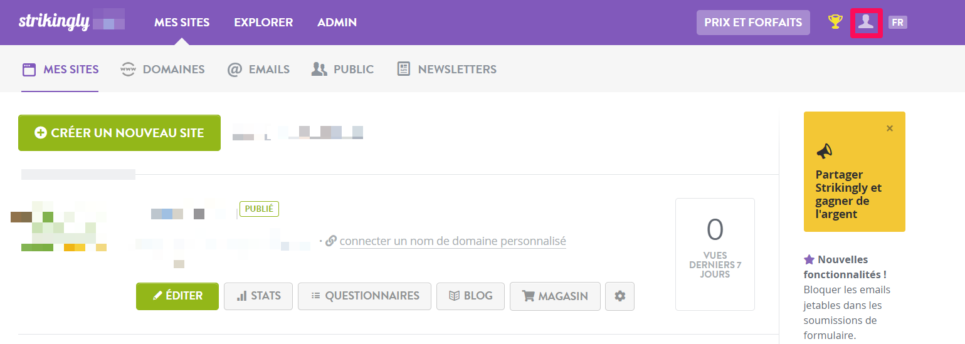Click Créer un nouveau site button
This screenshot has width=965, height=344.
click(x=119, y=133)
